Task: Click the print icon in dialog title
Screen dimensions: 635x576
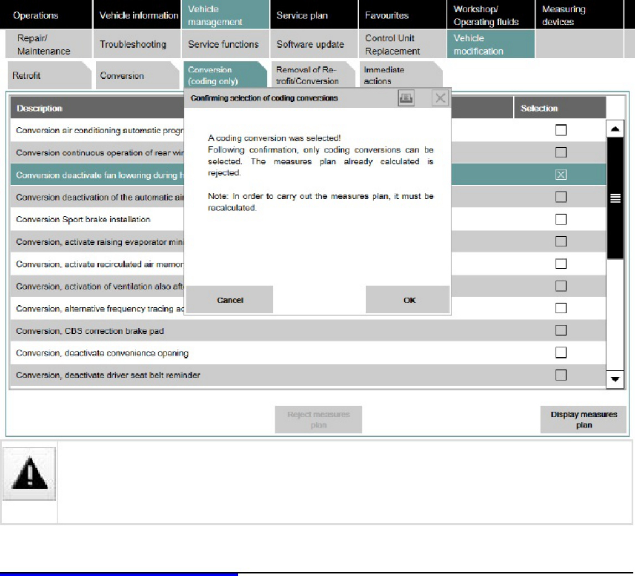Action: tap(406, 98)
